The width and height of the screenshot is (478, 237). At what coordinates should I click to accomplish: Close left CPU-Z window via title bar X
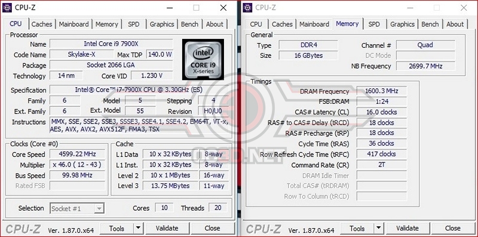pos(223,8)
